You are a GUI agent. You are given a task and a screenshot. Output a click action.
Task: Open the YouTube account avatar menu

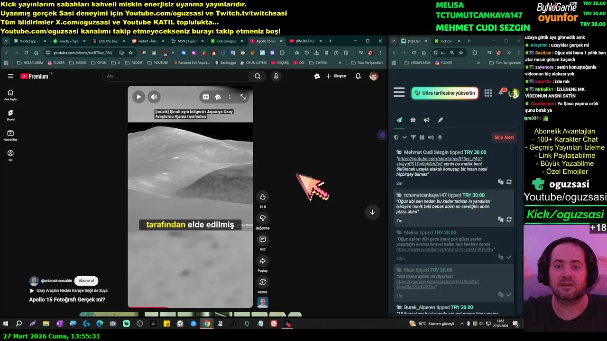(374, 76)
